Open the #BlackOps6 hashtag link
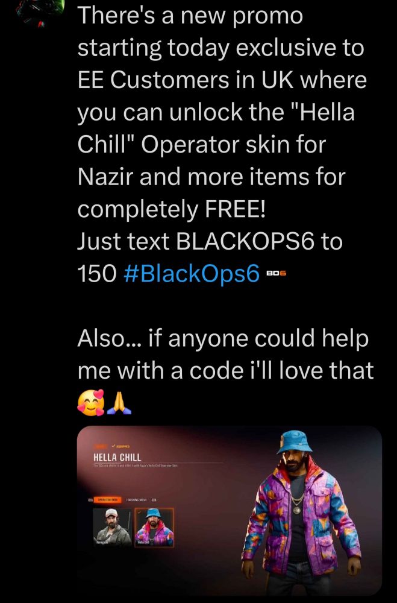This screenshot has height=603, width=397. click(x=192, y=274)
